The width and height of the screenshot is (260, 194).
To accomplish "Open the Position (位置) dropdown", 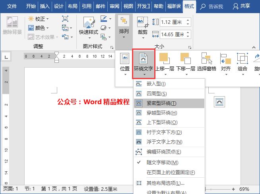I will tap(125, 64).
